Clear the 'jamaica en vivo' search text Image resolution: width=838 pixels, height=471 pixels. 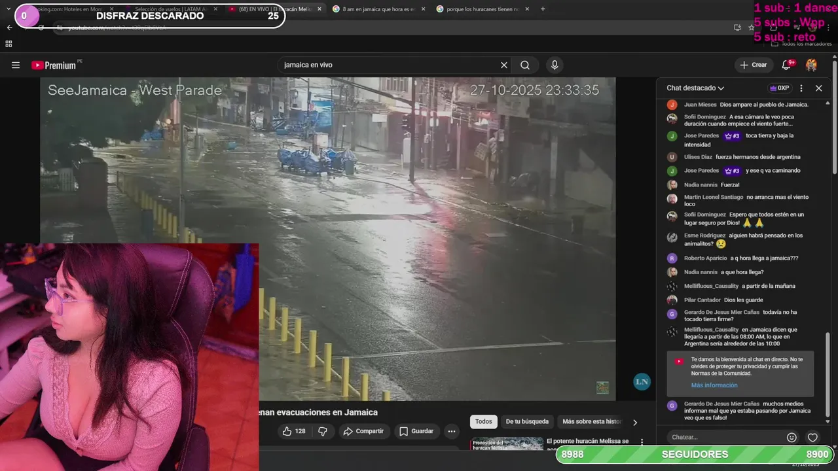(x=504, y=65)
